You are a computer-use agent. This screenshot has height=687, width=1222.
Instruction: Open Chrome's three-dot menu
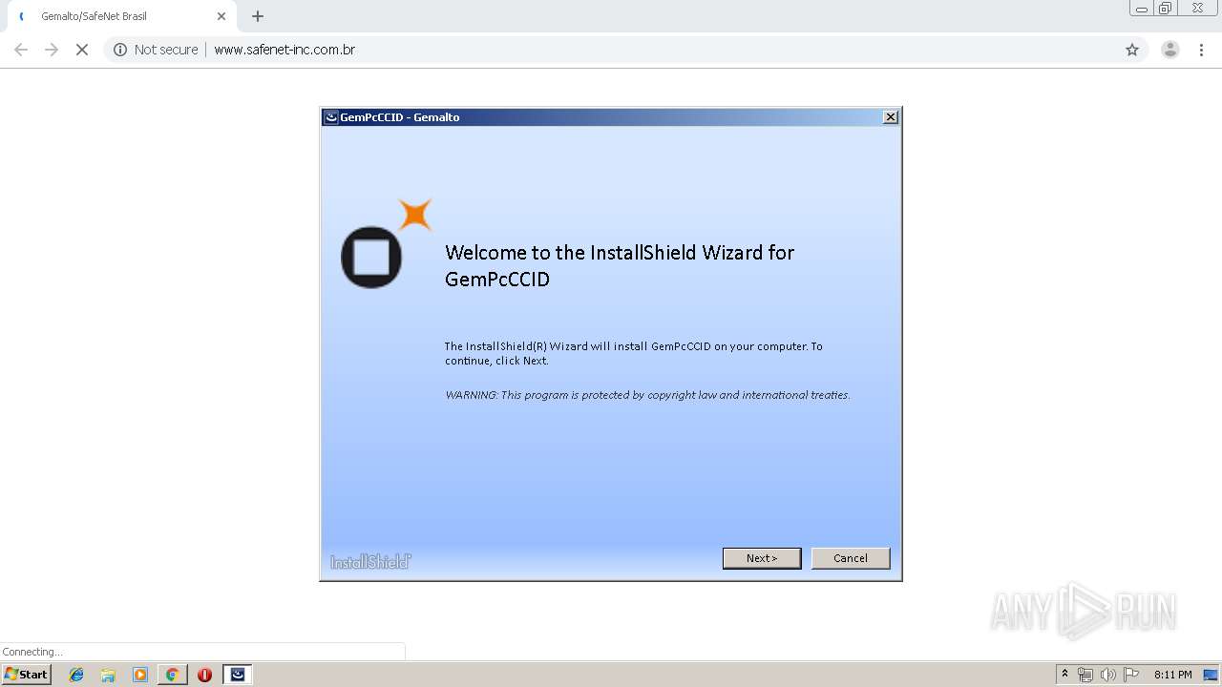pyautogui.click(x=1201, y=50)
